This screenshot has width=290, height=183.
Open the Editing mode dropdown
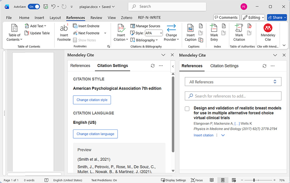click(253, 17)
